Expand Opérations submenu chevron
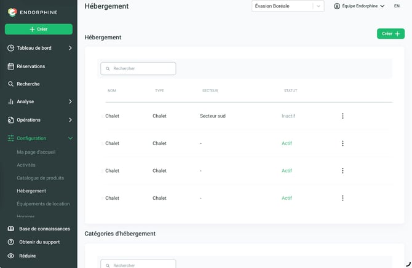This screenshot has width=412, height=268. pos(70,120)
